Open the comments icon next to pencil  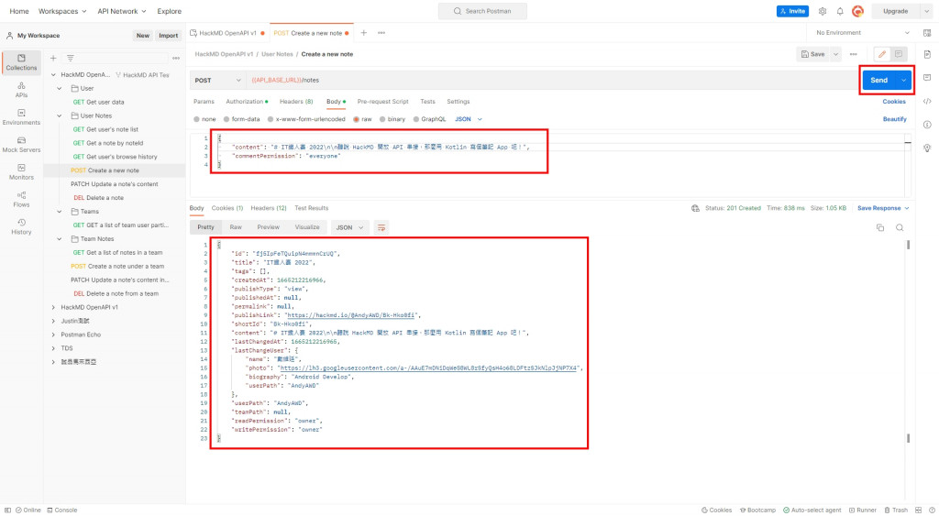pyautogui.click(x=899, y=54)
